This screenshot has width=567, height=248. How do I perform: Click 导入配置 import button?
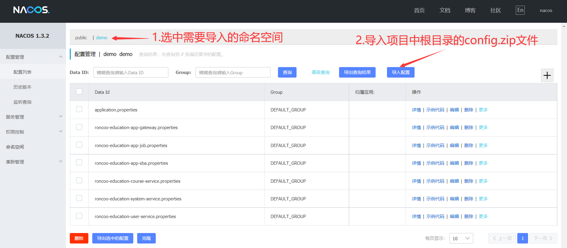[401, 72]
